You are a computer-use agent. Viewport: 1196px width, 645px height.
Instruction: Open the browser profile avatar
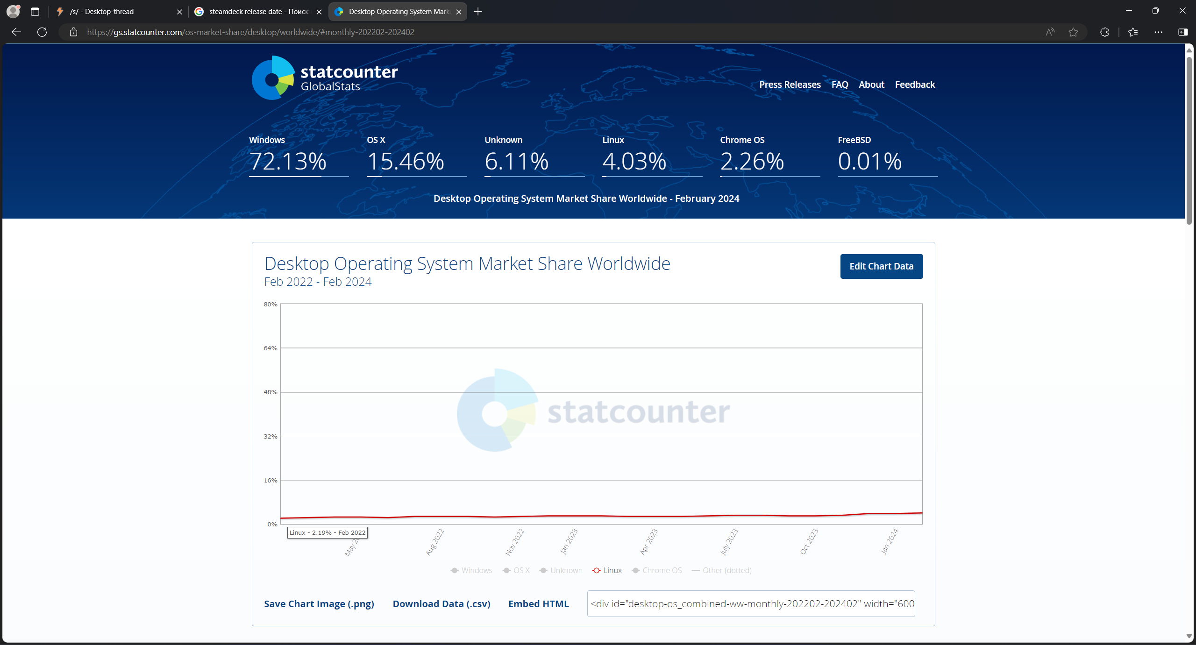coord(13,11)
